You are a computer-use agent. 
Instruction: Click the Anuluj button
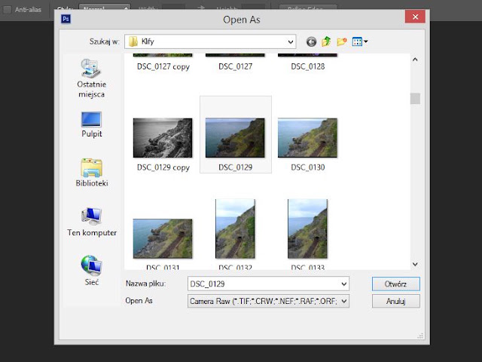(x=395, y=301)
